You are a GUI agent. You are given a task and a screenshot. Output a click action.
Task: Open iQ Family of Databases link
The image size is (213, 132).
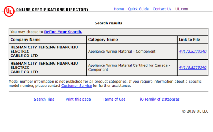(x=160, y=99)
